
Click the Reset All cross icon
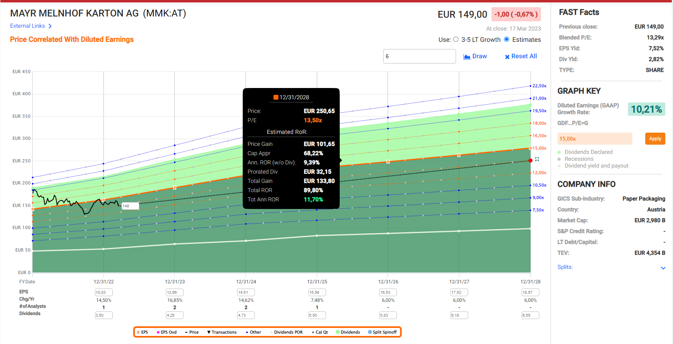click(507, 57)
